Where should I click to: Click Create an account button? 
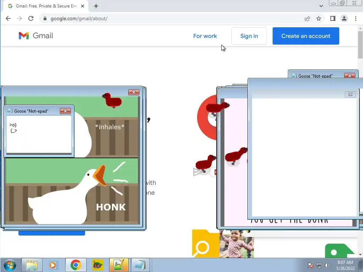[x=306, y=36]
